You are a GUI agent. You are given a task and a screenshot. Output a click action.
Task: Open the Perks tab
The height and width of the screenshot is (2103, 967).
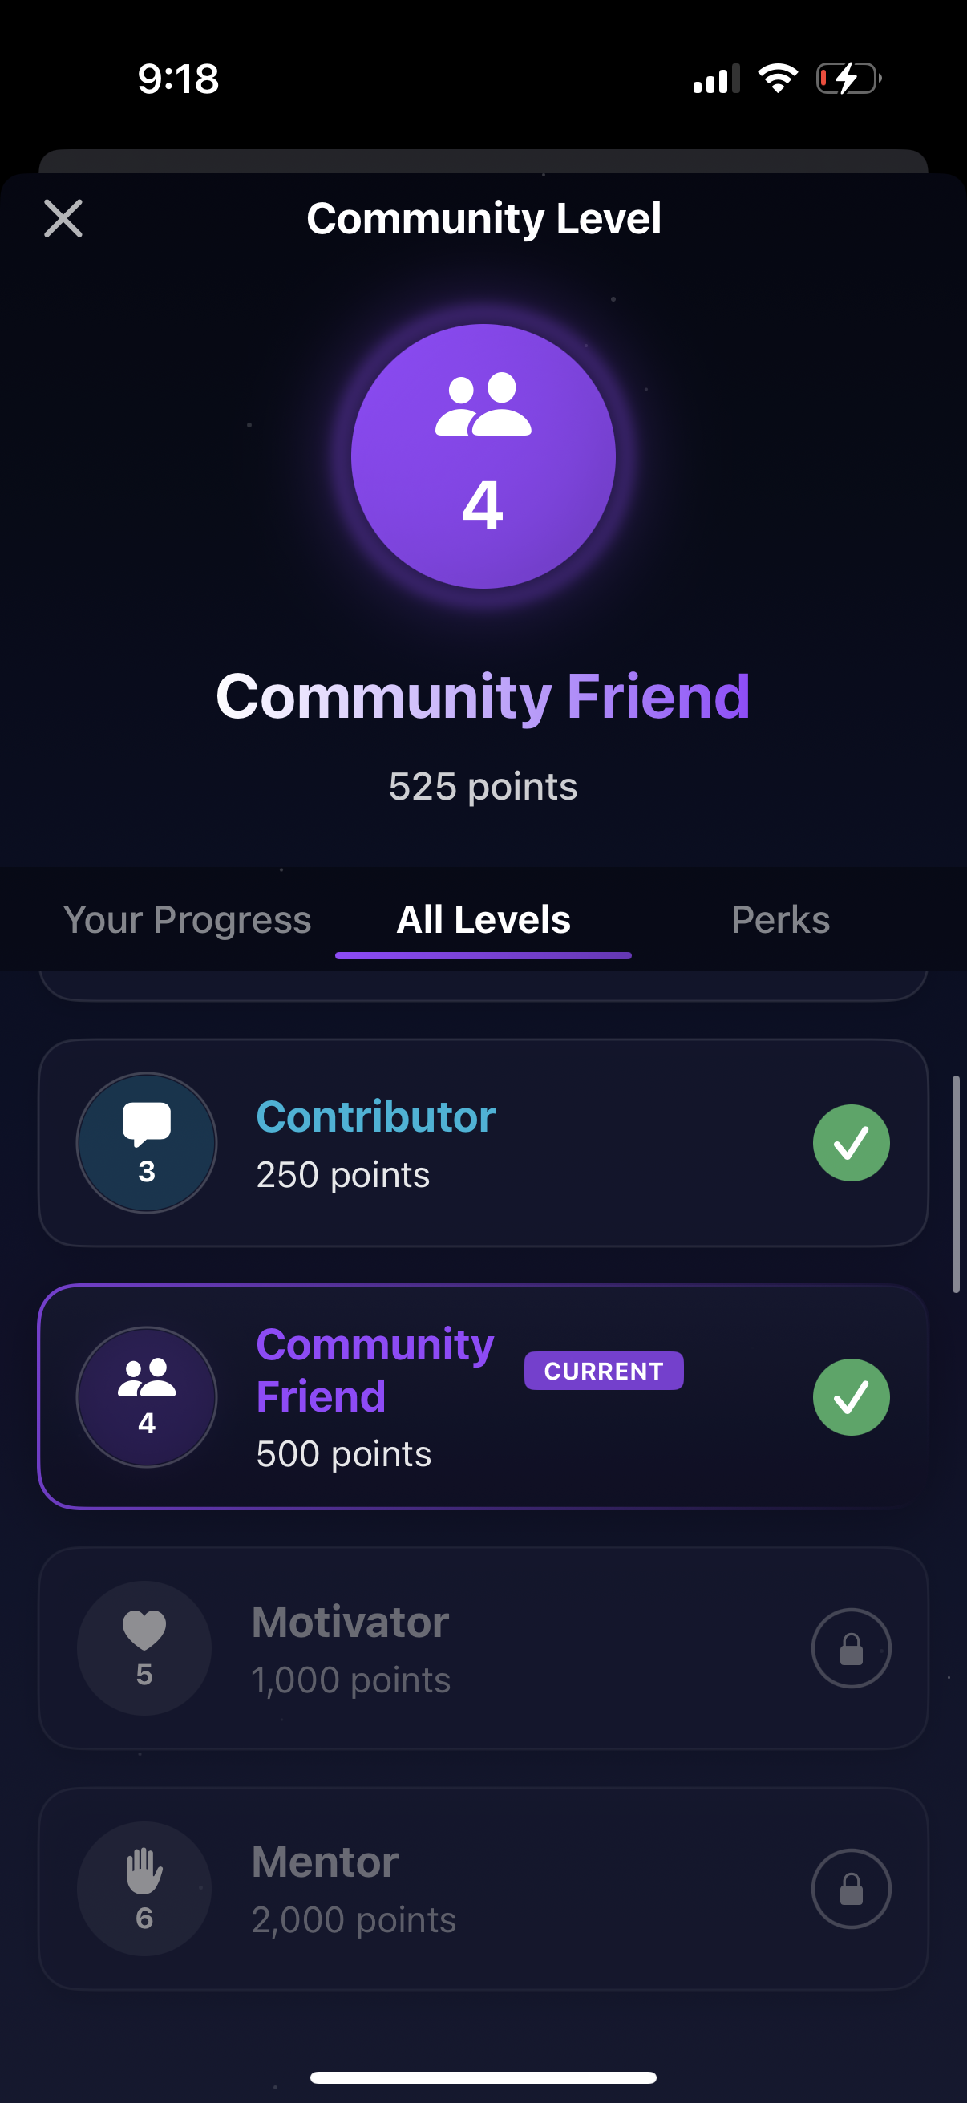(x=780, y=920)
